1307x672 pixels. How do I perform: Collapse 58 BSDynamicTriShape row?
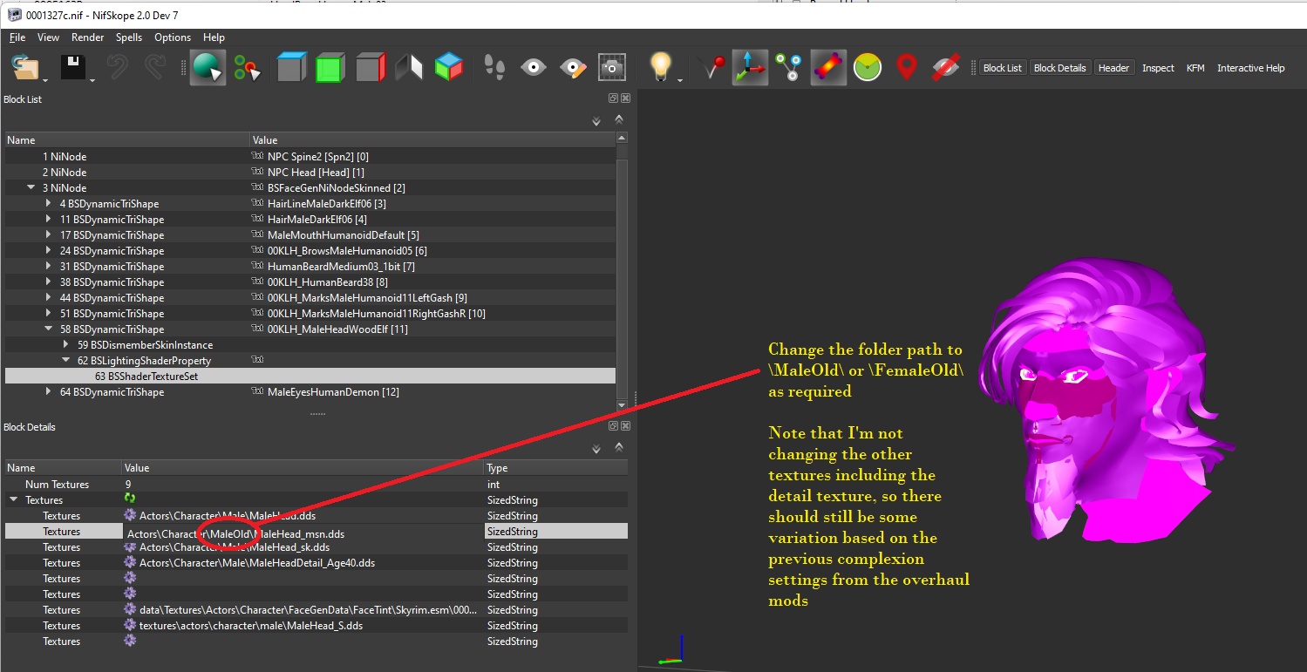[49, 329]
